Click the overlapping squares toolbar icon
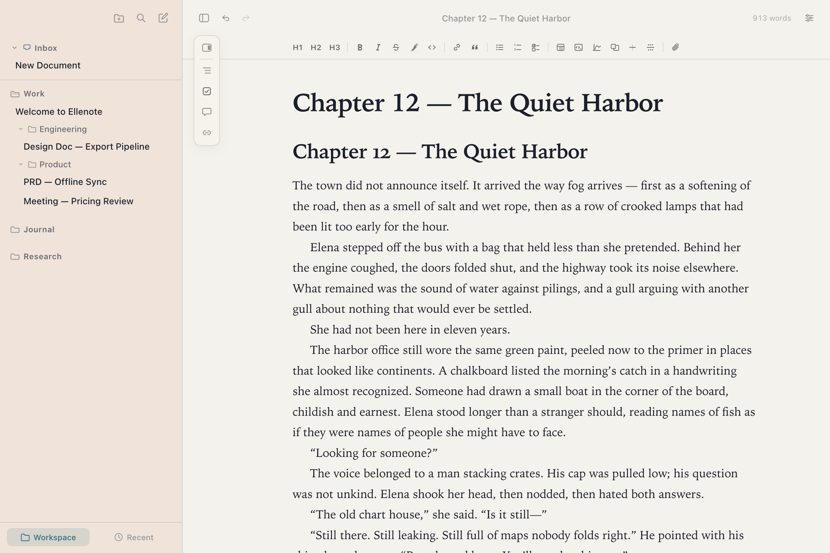The width and height of the screenshot is (830, 553). coord(615,48)
